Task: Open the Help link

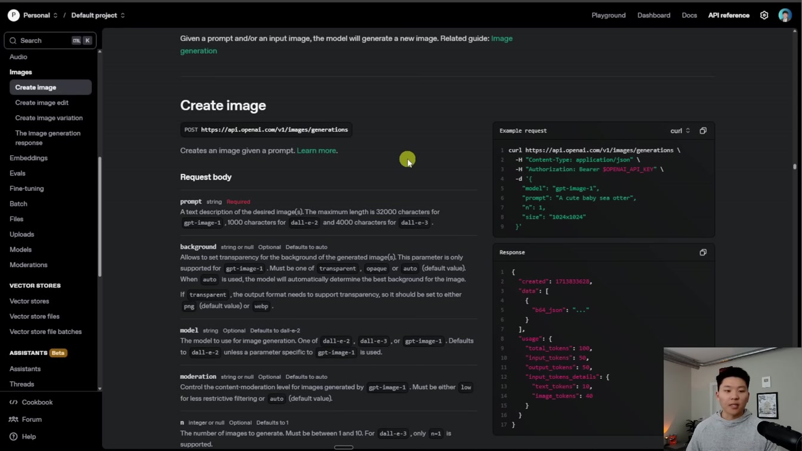Action: 29,437
